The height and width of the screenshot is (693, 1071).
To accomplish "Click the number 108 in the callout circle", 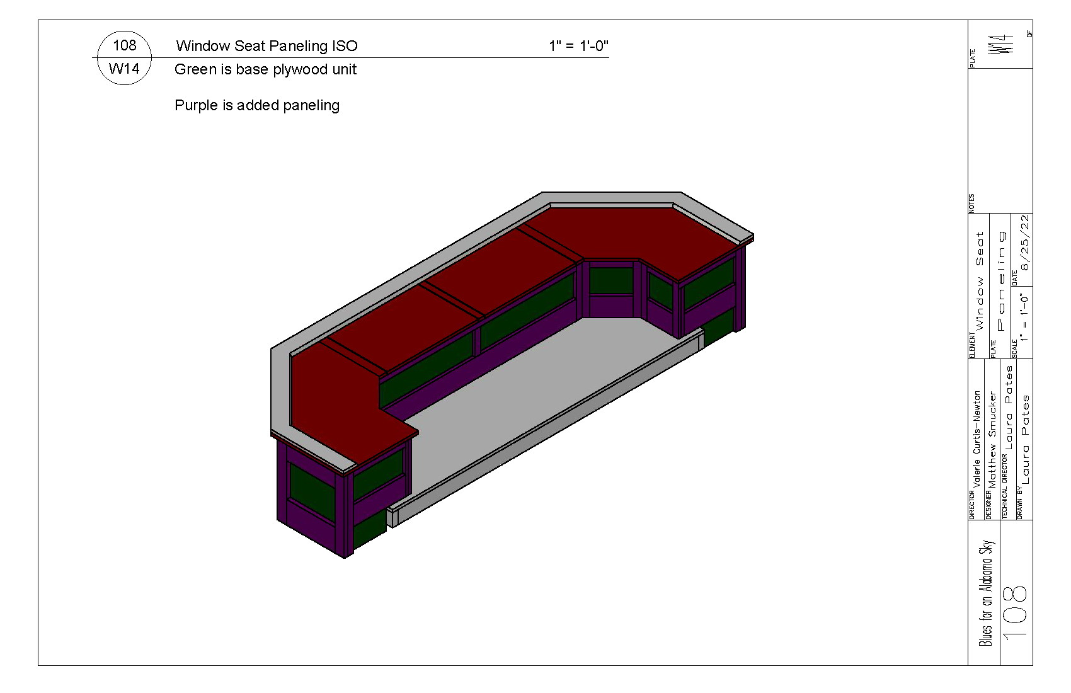I will (x=124, y=45).
